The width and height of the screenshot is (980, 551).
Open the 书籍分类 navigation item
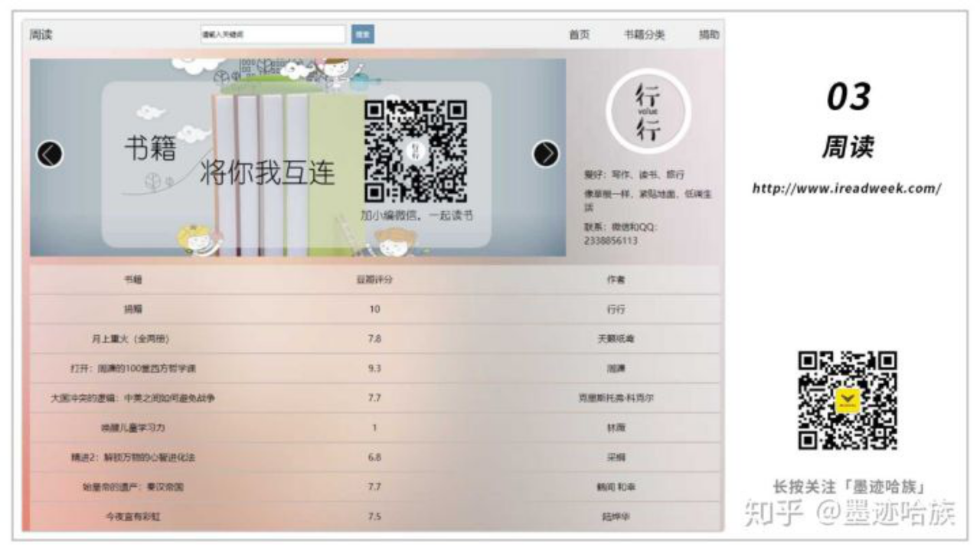[645, 34]
